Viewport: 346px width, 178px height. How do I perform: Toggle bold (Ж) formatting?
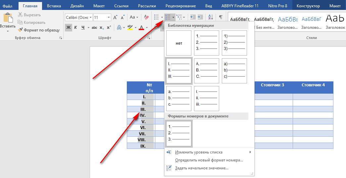pos(69,27)
